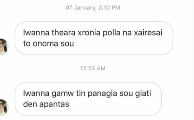Open sender avatar beside 'den apantas' message

point(4,107)
